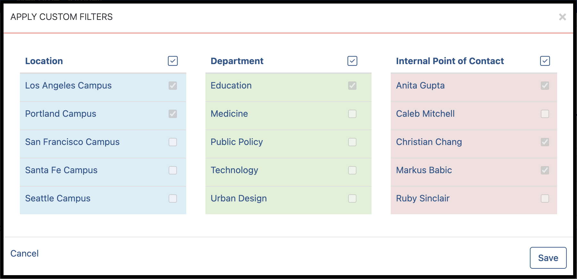Select Seattle Campus checkbox
This screenshot has width=577, height=279.
(x=173, y=199)
